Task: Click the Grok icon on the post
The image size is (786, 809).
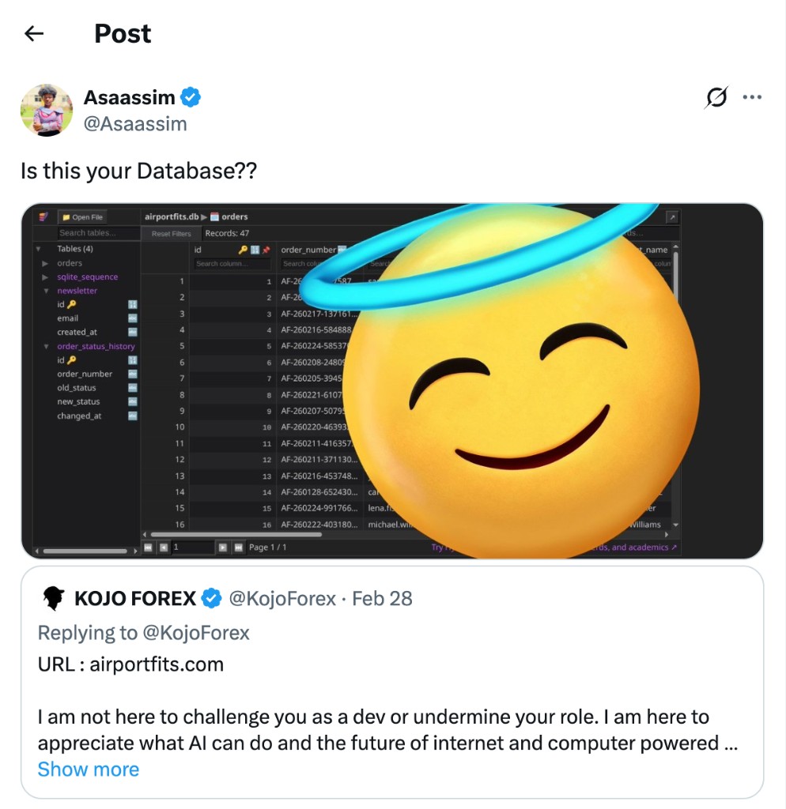Action: 716,96
